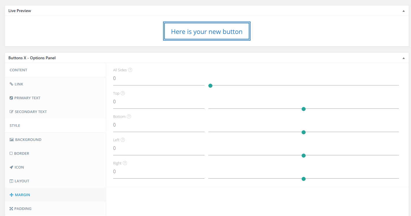Click the rocket icon next to ICON
Screen dimensions: 411x216
[x=11, y=167]
